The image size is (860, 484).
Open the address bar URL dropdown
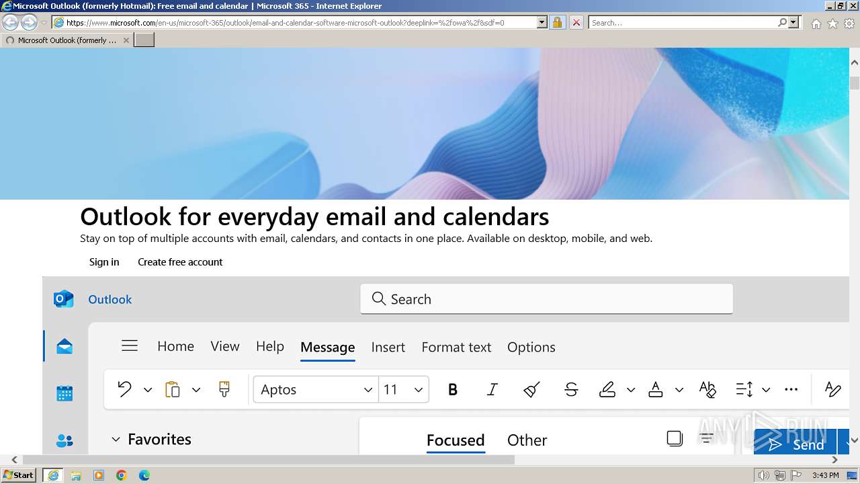(x=542, y=22)
